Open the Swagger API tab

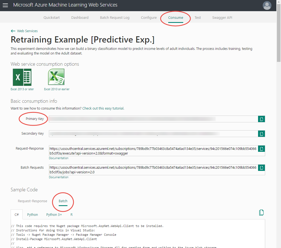click(x=222, y=17)
